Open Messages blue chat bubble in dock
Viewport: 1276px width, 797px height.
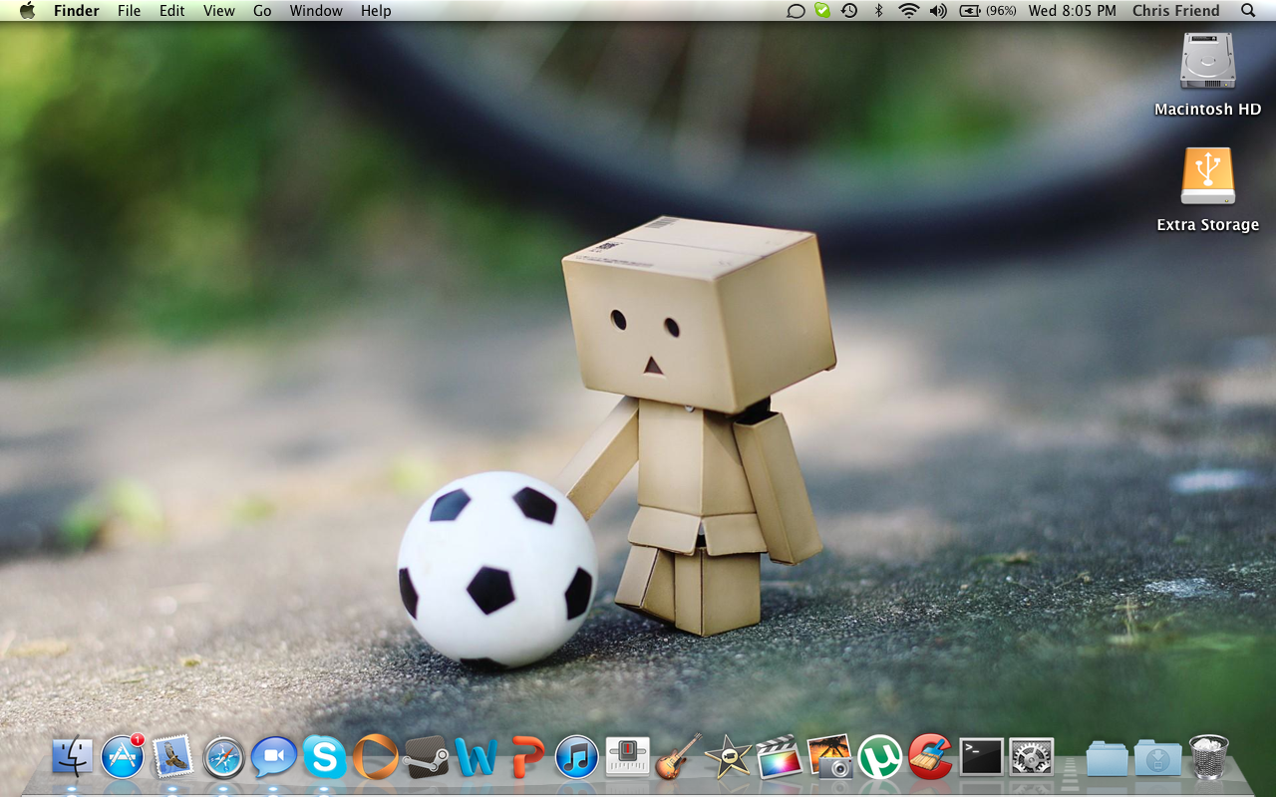pos(273,758)
